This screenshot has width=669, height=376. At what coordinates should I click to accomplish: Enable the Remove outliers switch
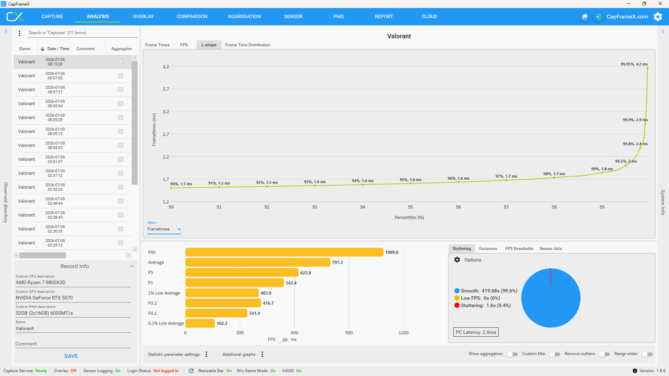[x=604, y=354]
